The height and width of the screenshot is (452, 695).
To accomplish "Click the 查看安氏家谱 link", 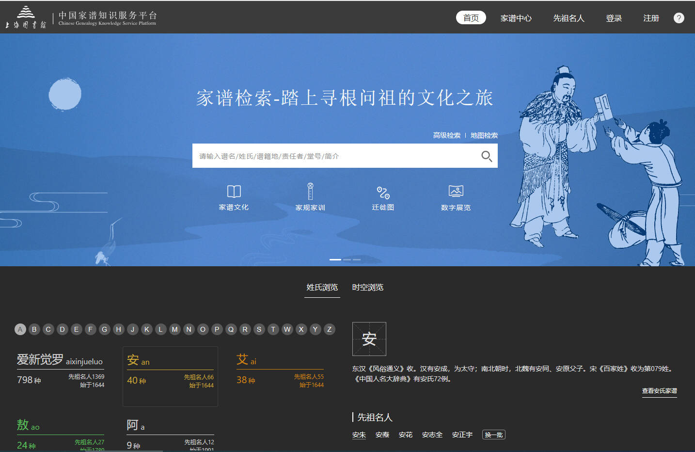I will coord(659,391).
